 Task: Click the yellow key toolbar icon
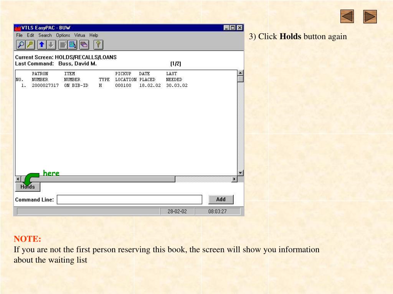(x=30, y=45)
